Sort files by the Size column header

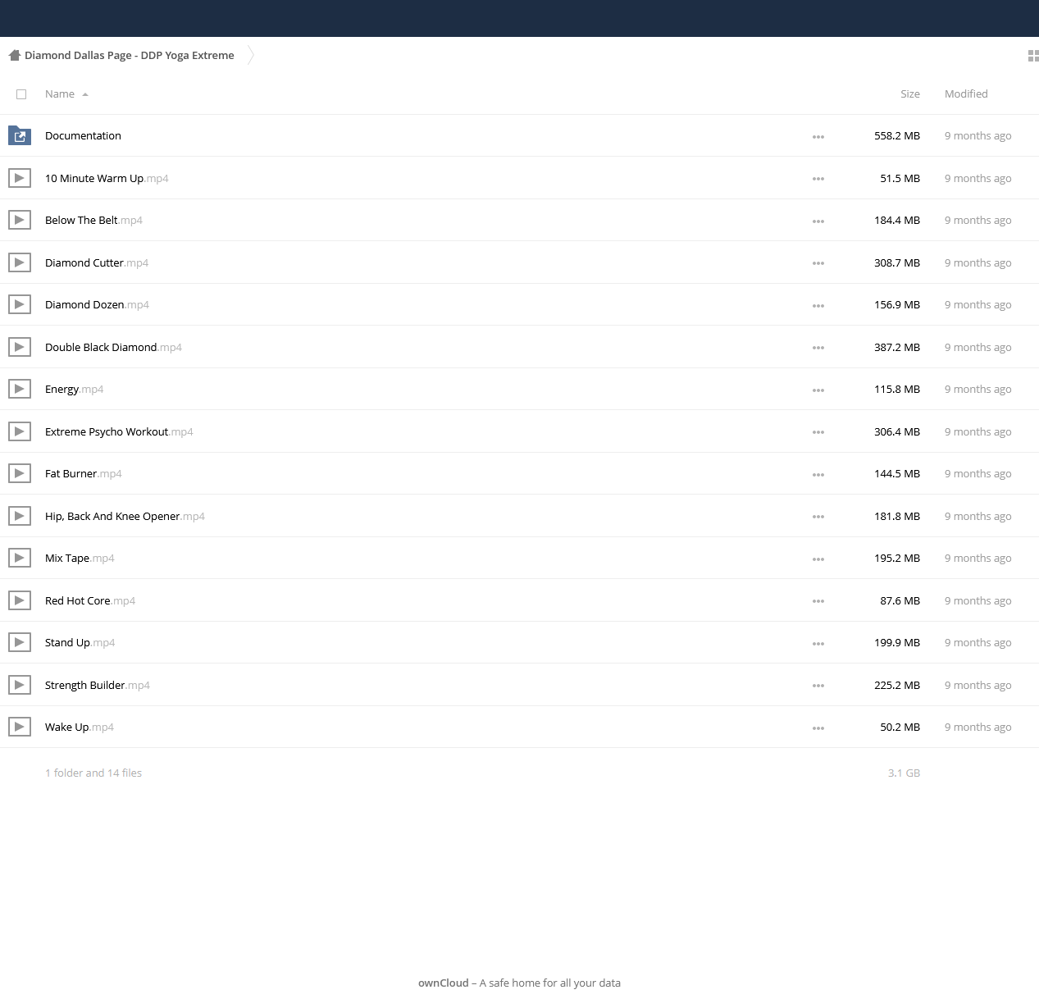click(x=910, y=94)
